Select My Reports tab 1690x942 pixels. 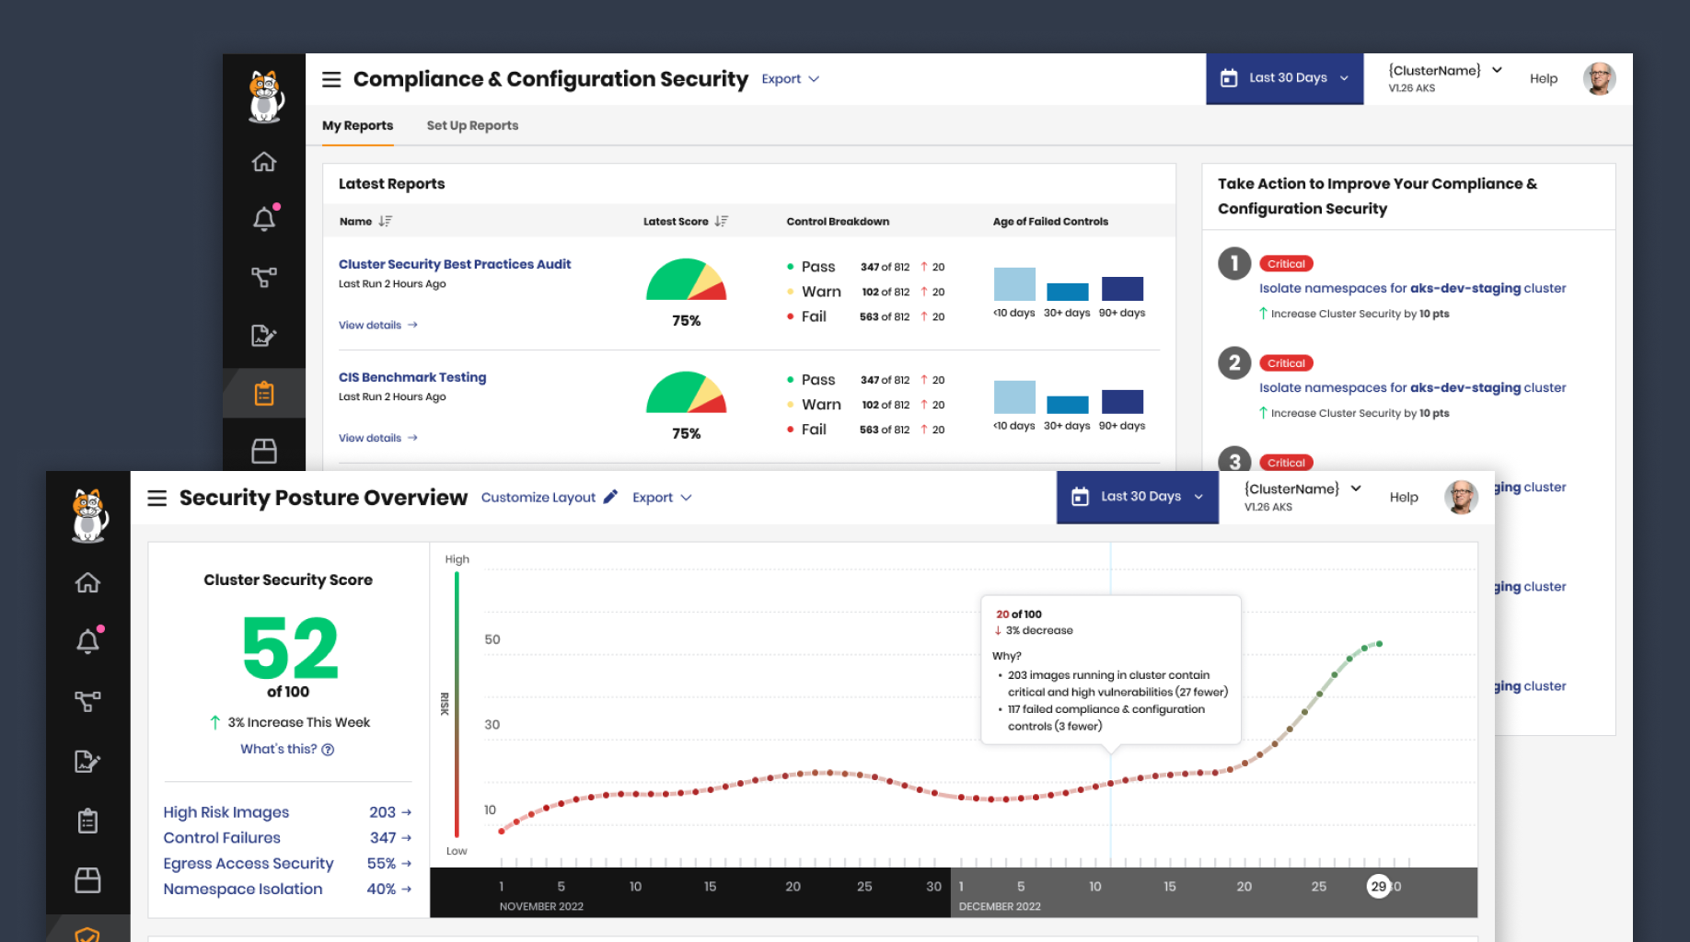[x=357, y=126]
